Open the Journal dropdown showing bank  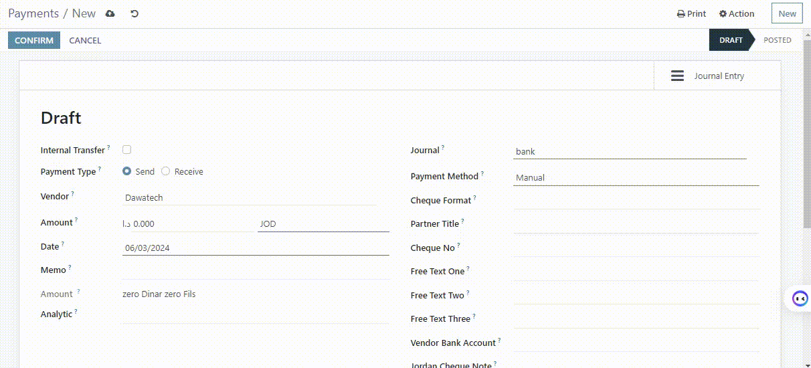point(630,151)
